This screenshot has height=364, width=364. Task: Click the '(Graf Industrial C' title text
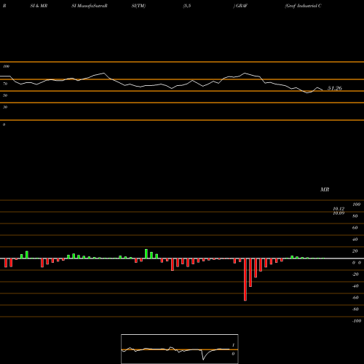(x=303, y=6)
